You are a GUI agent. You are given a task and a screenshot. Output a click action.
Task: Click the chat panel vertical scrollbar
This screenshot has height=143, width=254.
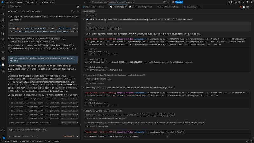[x=80, y=125]
